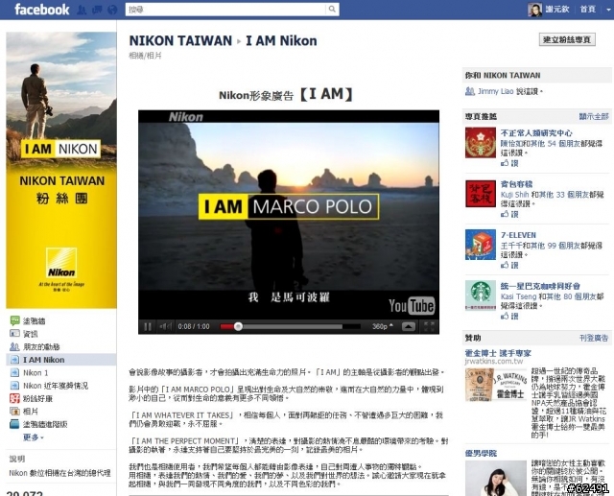Open the account dropdown arrow in top bar

point(608,10)
